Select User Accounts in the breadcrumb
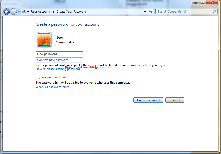Viewport: 221px width, 154px height. click(x=41, y=12)
